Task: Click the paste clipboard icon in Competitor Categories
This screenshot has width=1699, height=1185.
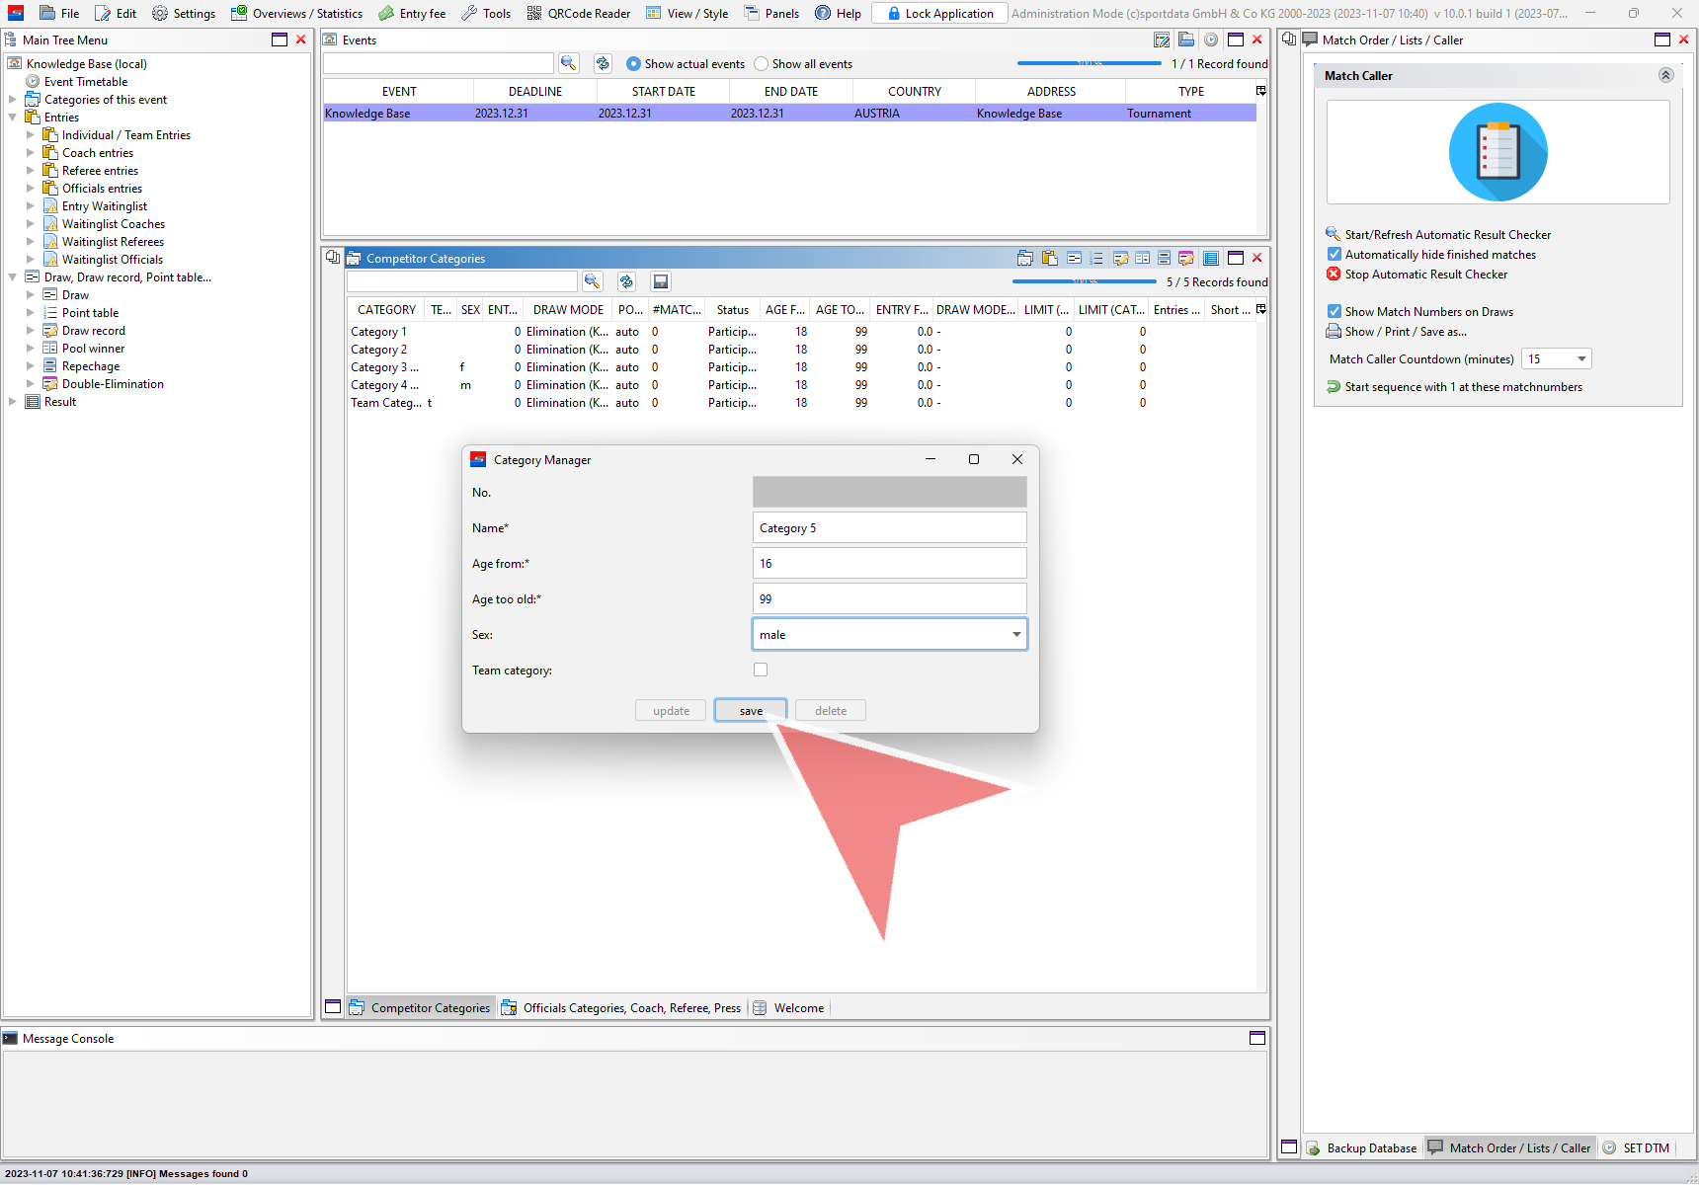Action: pos(1049,258)
